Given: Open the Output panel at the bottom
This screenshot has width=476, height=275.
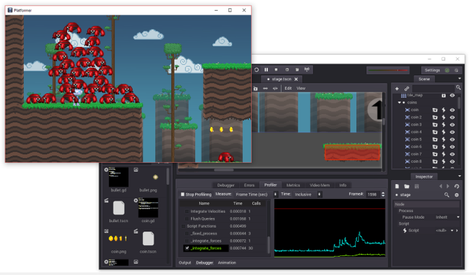Looking at the screenshot, I should pyautogui.click(x=184, y=262).
